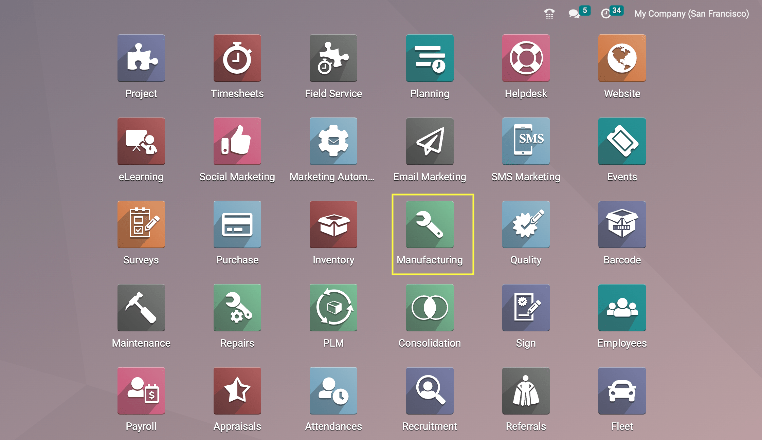Launch Email Marketing paper plane app
Image resolution: width=762 pixels, height=440 pixels.
tap(430, 141)
